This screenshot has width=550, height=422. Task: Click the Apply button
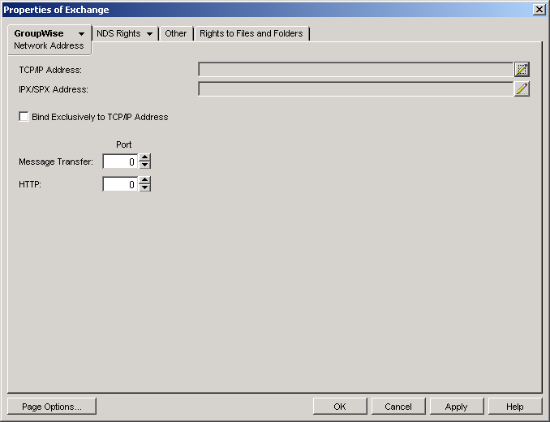pyautogui.click(x=456, y=407)
